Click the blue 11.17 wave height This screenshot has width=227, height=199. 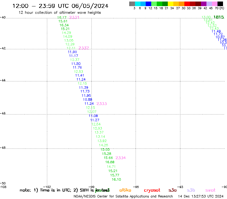74,56
